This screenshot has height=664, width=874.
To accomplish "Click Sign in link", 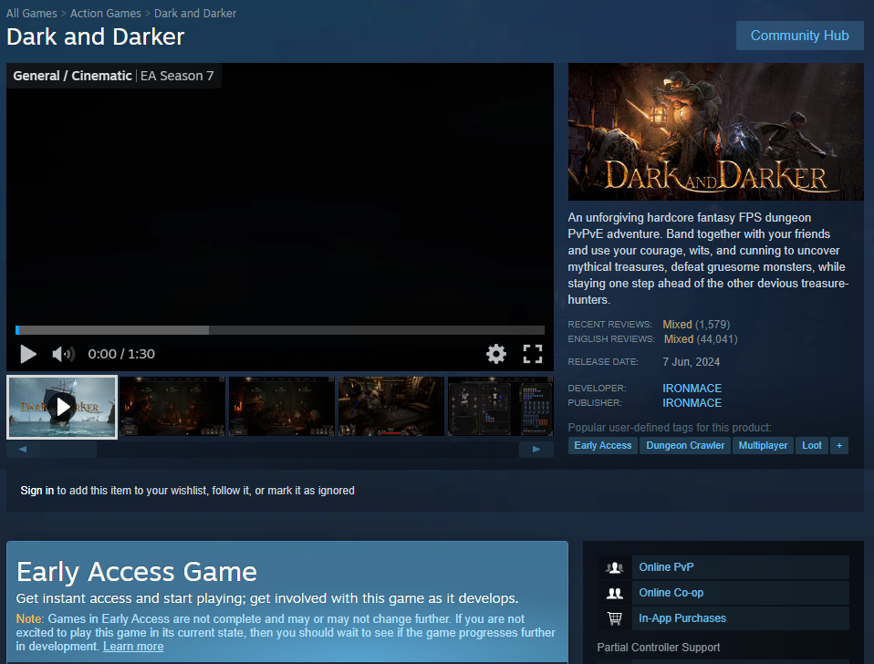I will point(36,491).
